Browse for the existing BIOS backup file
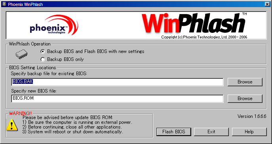 pos(245,82)
